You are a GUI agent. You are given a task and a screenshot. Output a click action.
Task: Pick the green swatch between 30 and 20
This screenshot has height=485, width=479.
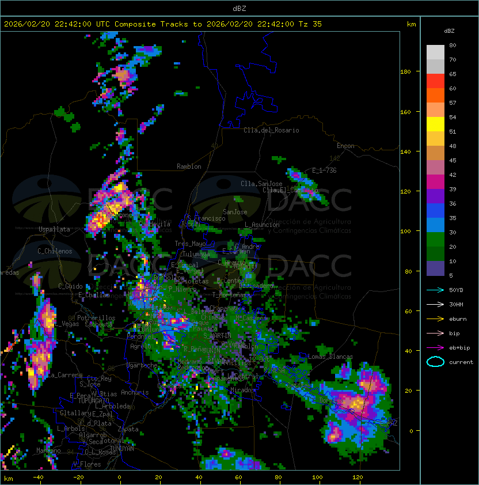(435, 240)
